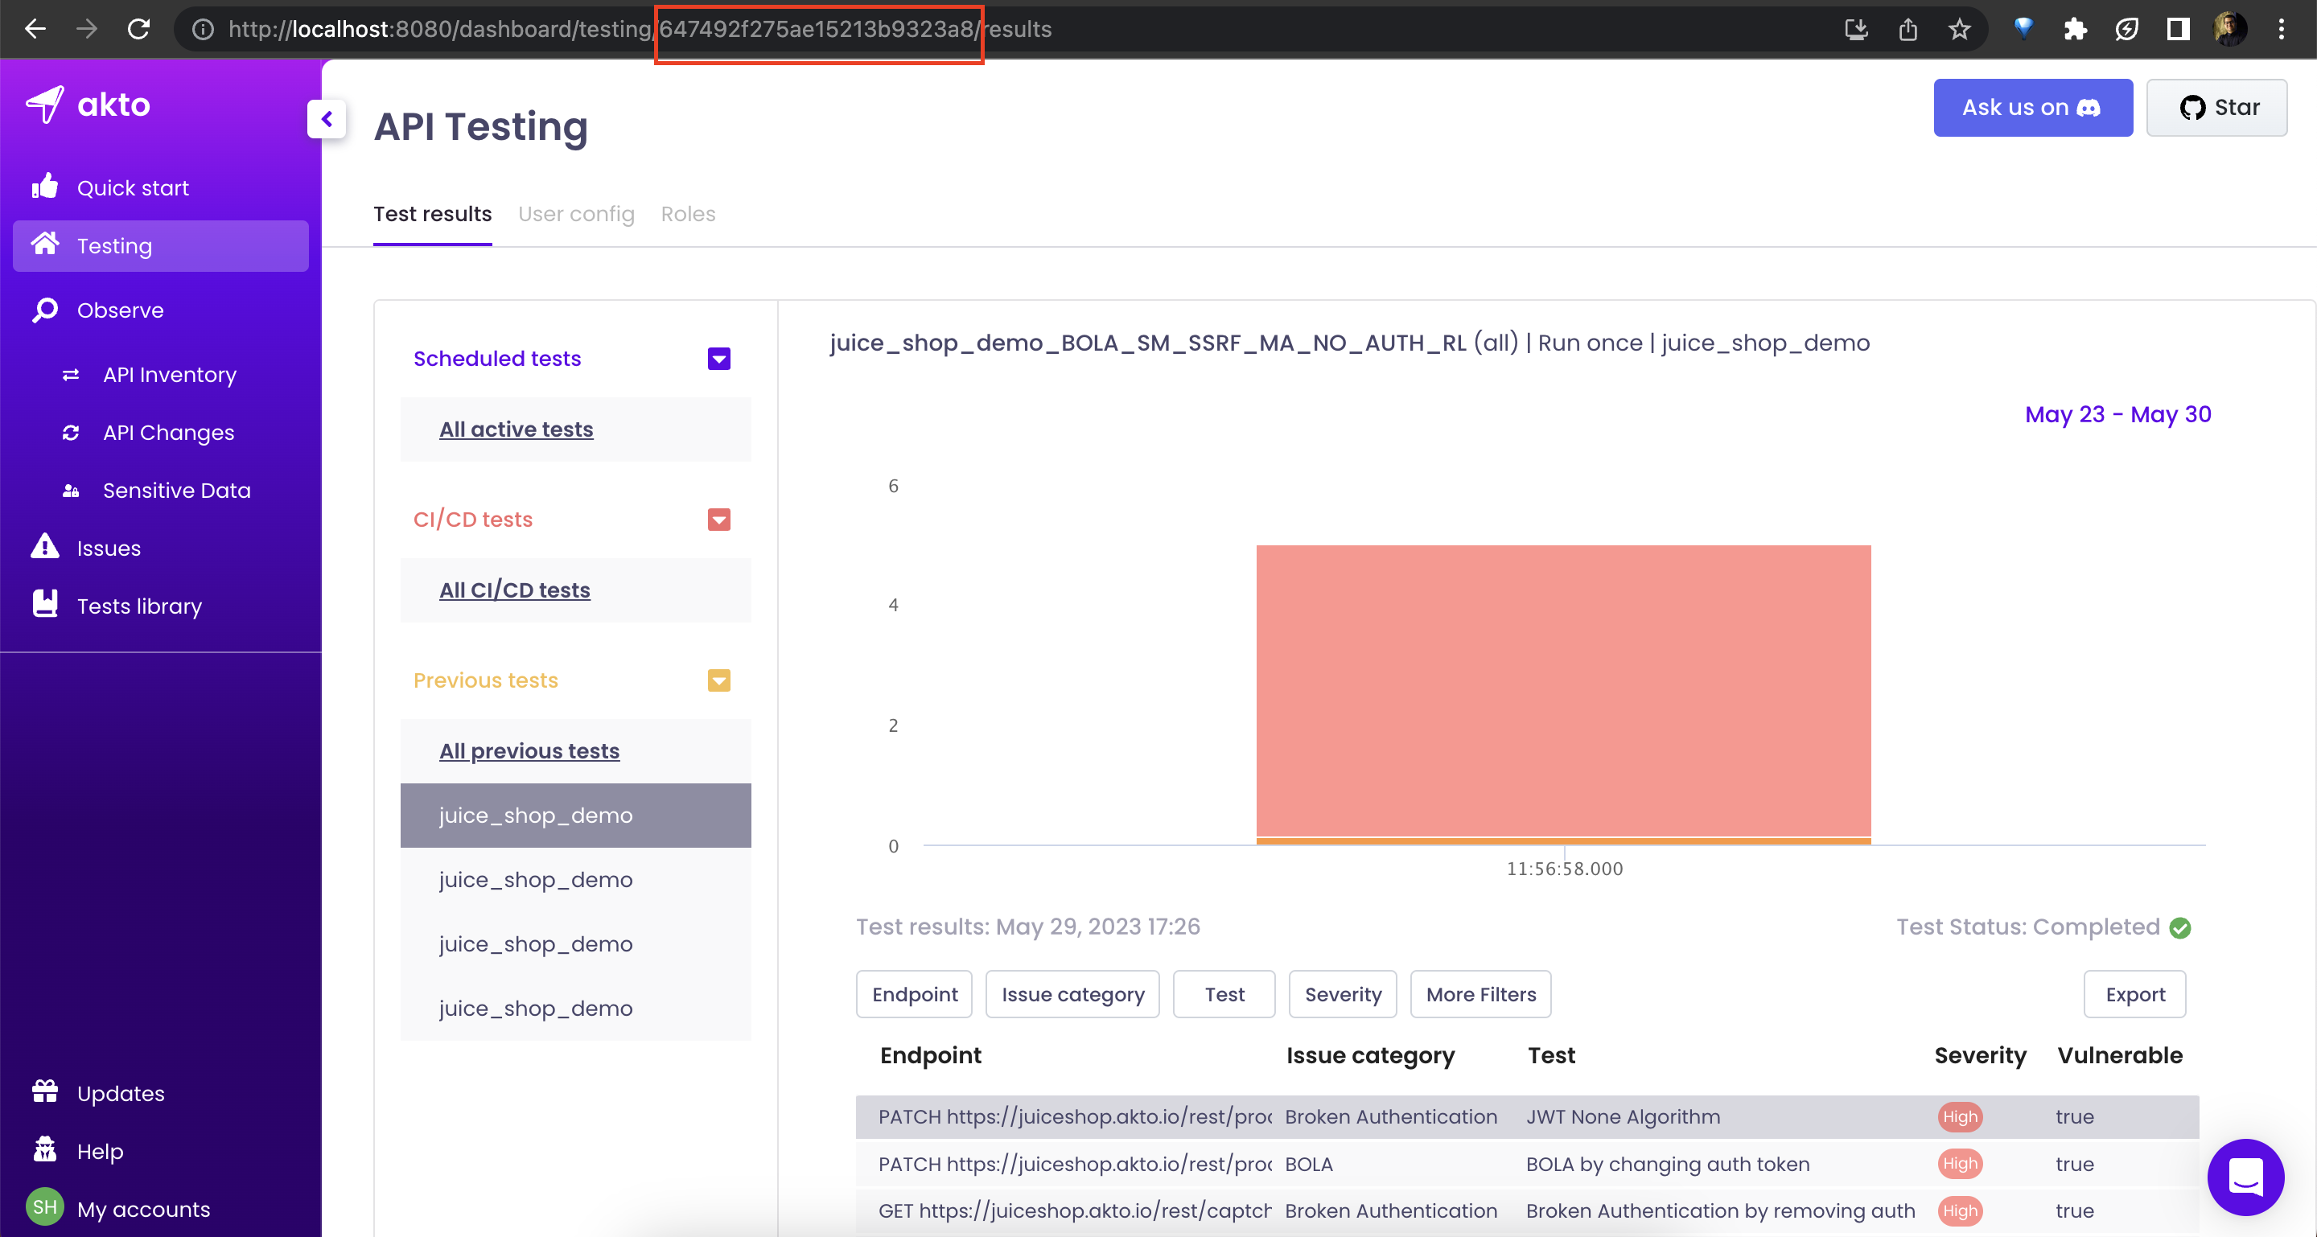Click the Testing home icon in sidebar
Screen dimensions: 2317x1237
coord(44,245)
